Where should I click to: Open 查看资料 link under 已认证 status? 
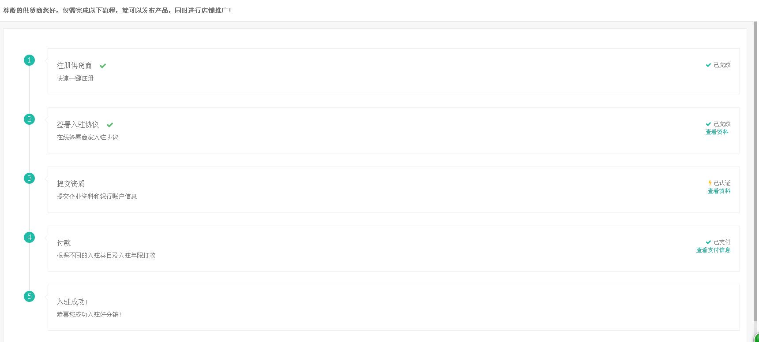tap(719, 191)
